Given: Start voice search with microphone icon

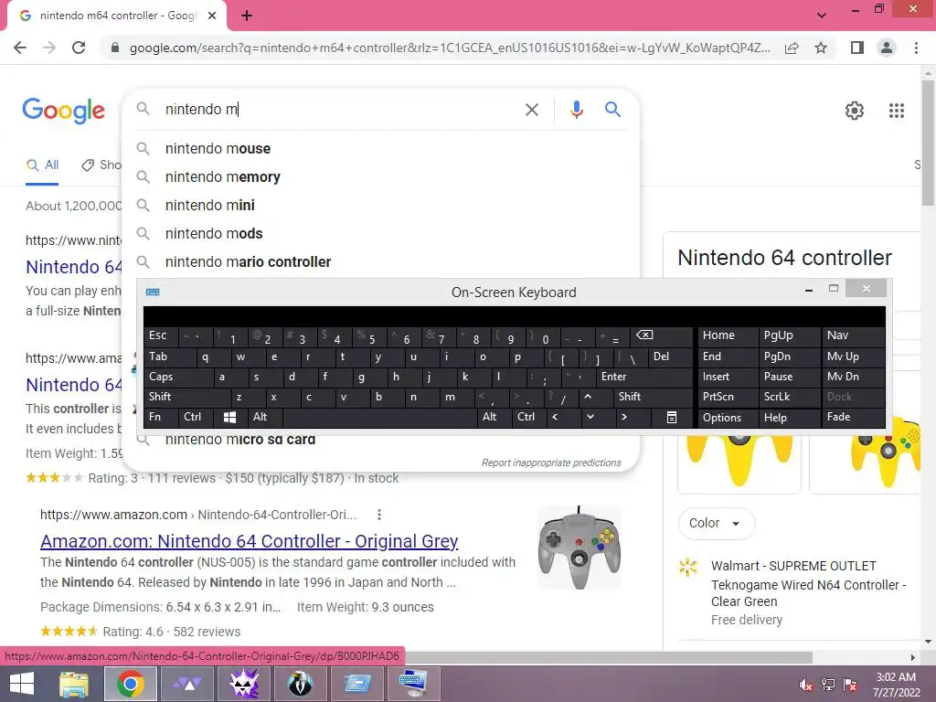Looking at the screenshot, I should click(x=576, y=110).
